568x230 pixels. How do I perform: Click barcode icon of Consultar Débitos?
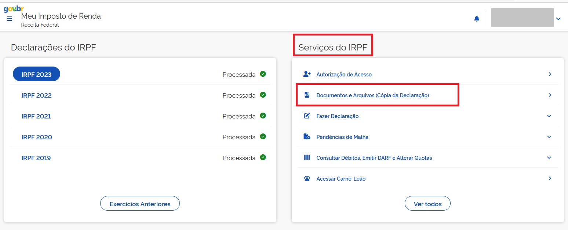tap(307, 158)
